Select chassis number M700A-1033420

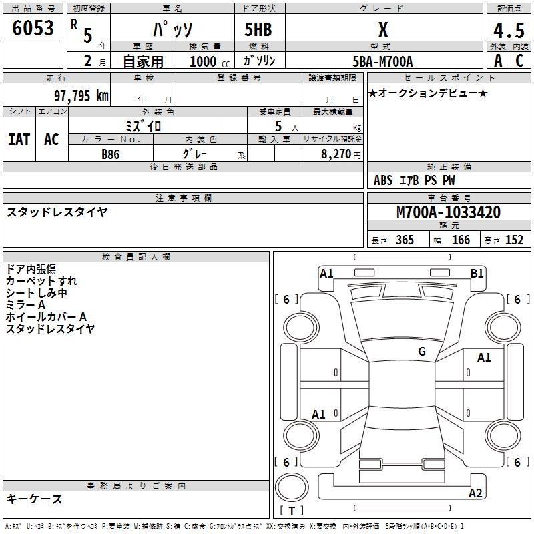tap(448, 212)
